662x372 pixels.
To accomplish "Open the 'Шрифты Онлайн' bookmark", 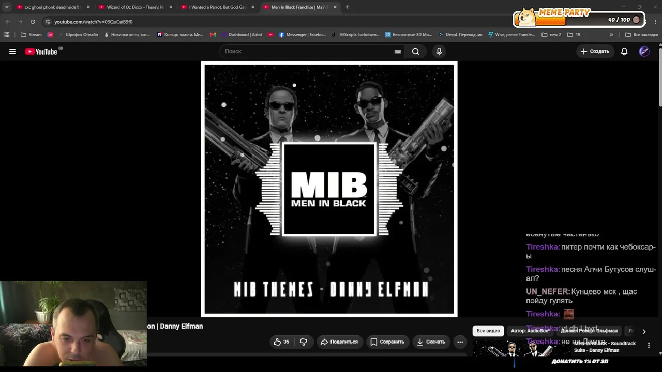I will point(78,35).
